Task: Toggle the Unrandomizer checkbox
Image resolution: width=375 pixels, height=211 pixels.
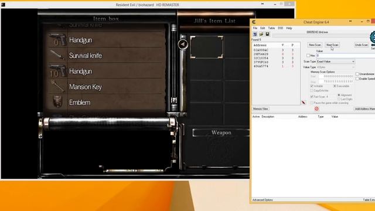Action: click(357, 74)
